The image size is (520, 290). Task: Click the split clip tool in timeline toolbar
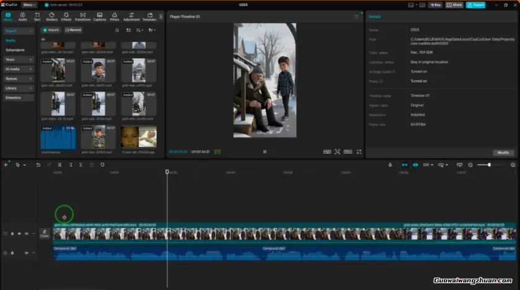(59, 165)
